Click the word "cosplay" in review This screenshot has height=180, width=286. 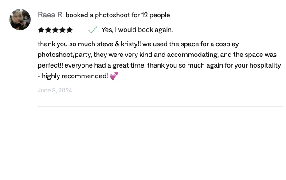pyautogui.click(x=226, y=44)
